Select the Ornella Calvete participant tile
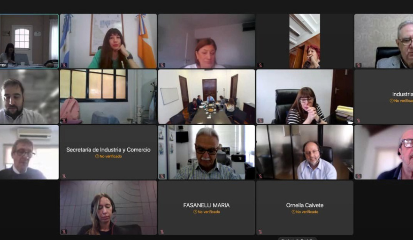 point(305,208)
